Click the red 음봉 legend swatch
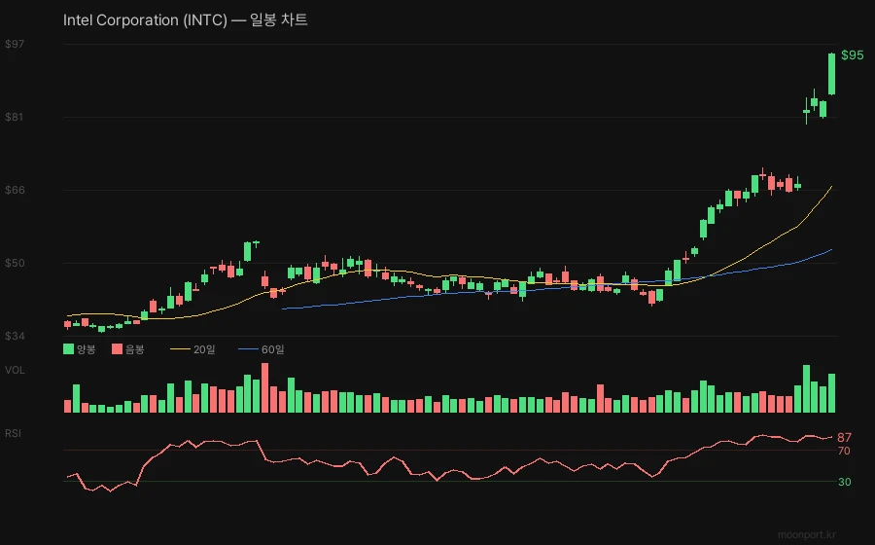Screen dimensions: 875x545 tap(117, 349)
